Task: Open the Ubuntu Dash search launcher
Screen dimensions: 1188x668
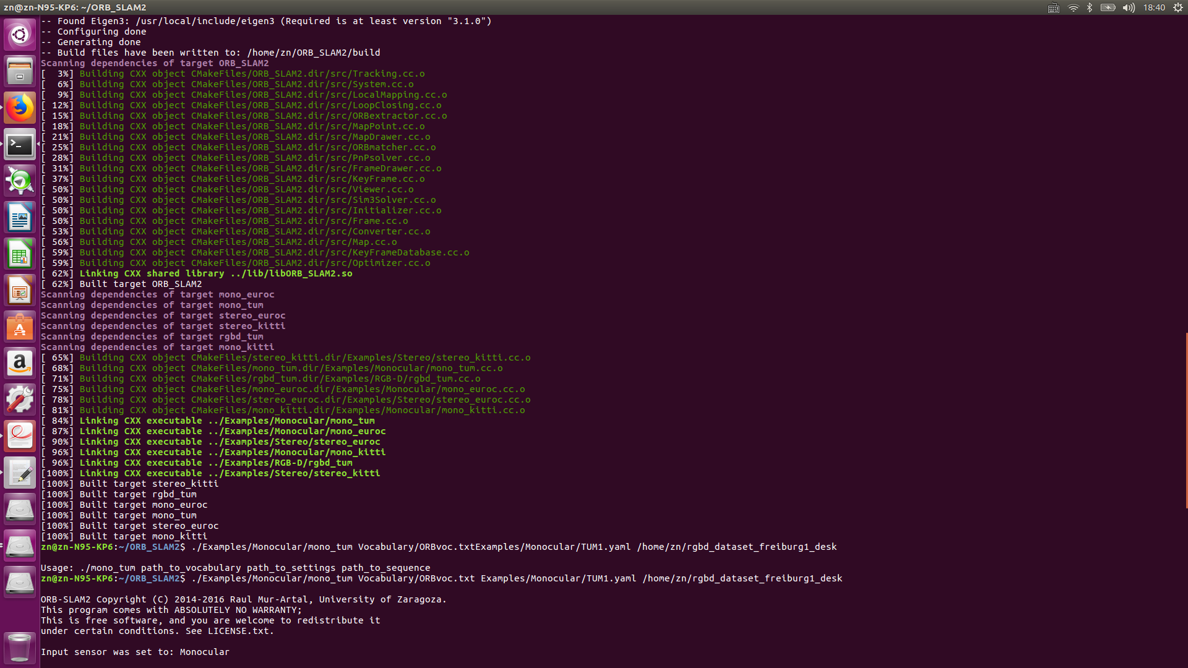Action: (x=20, y=35)
